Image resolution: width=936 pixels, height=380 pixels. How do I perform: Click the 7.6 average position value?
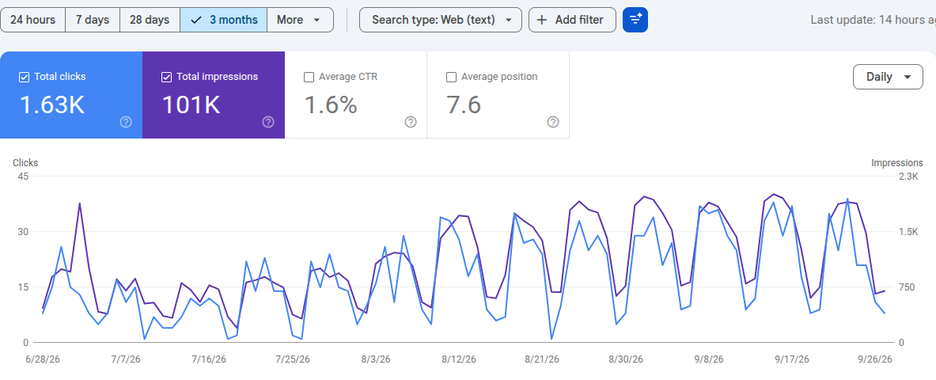464,104
